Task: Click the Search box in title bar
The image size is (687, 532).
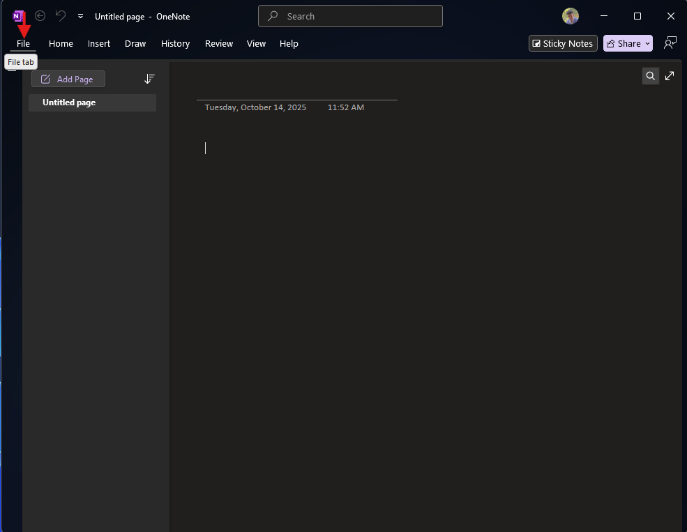Action: [350, 16]
